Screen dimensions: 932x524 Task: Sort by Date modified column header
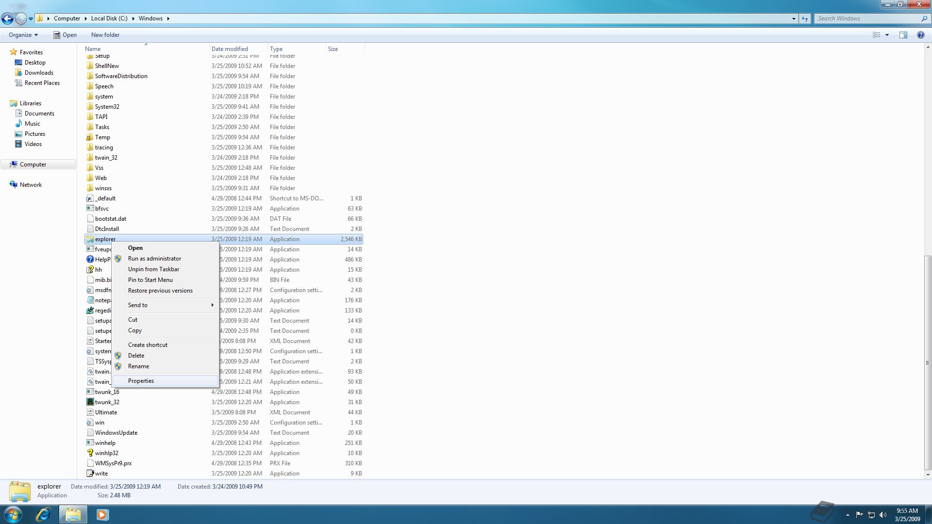[238, 49]
